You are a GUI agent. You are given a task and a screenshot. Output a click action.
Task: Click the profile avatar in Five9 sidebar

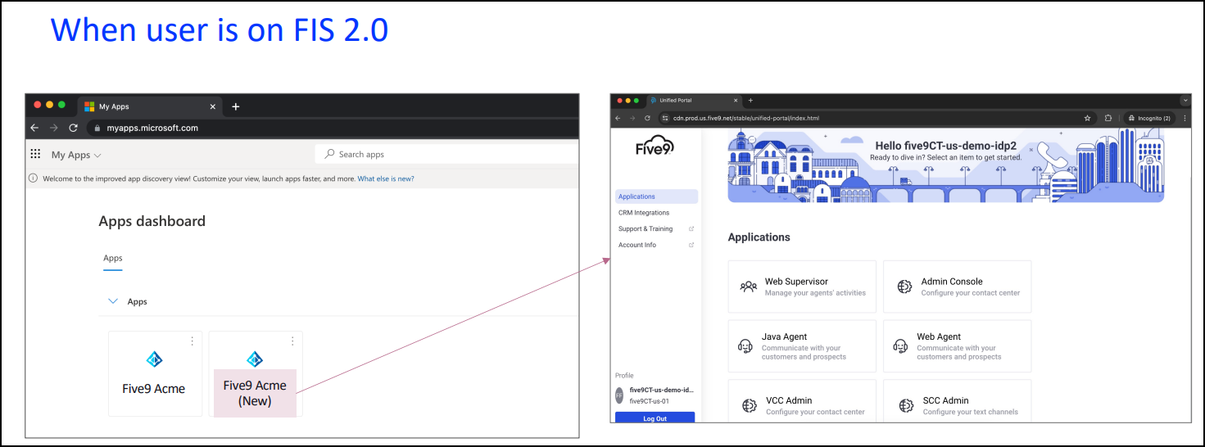[619, 395]
